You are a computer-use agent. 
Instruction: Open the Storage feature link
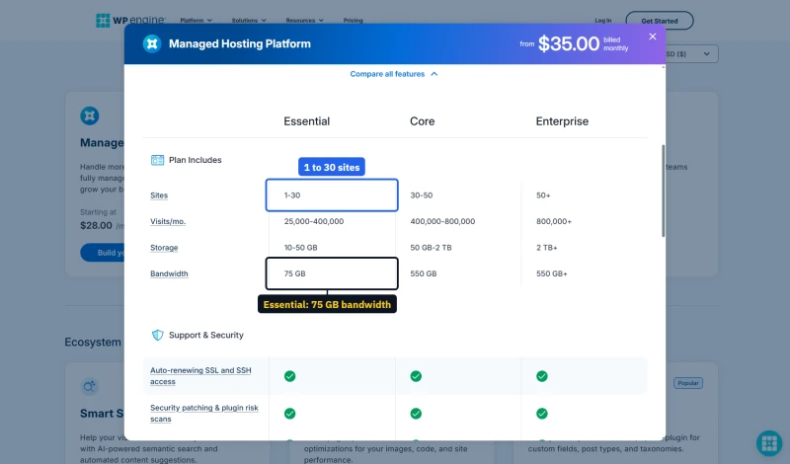164,248
